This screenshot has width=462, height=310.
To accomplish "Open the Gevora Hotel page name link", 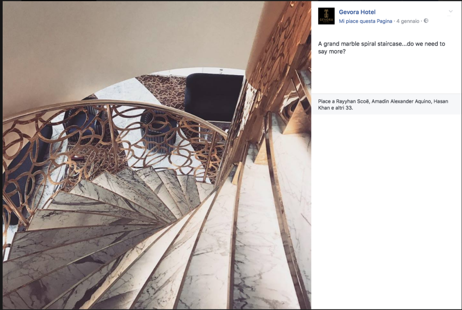I will pos(357,12).
